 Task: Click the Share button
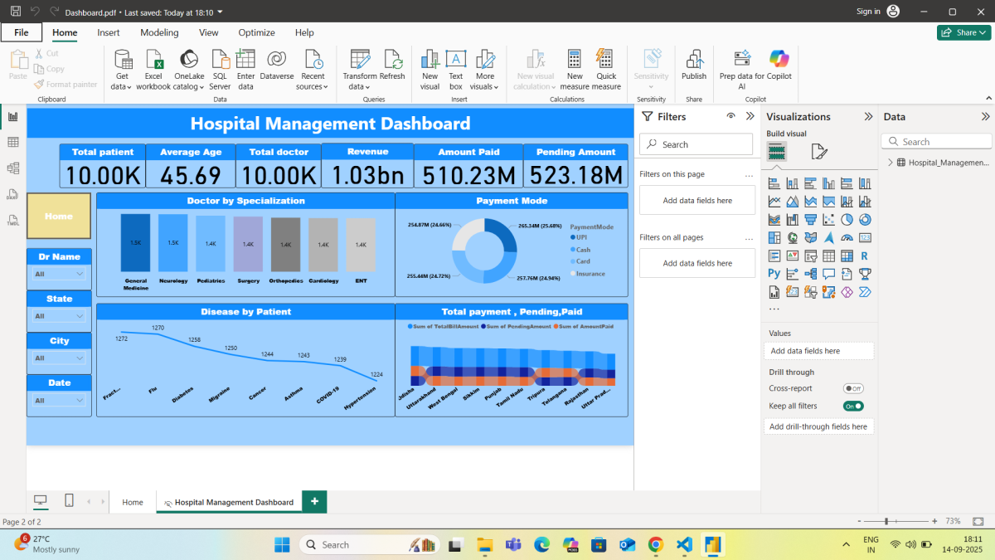[963, 32]
